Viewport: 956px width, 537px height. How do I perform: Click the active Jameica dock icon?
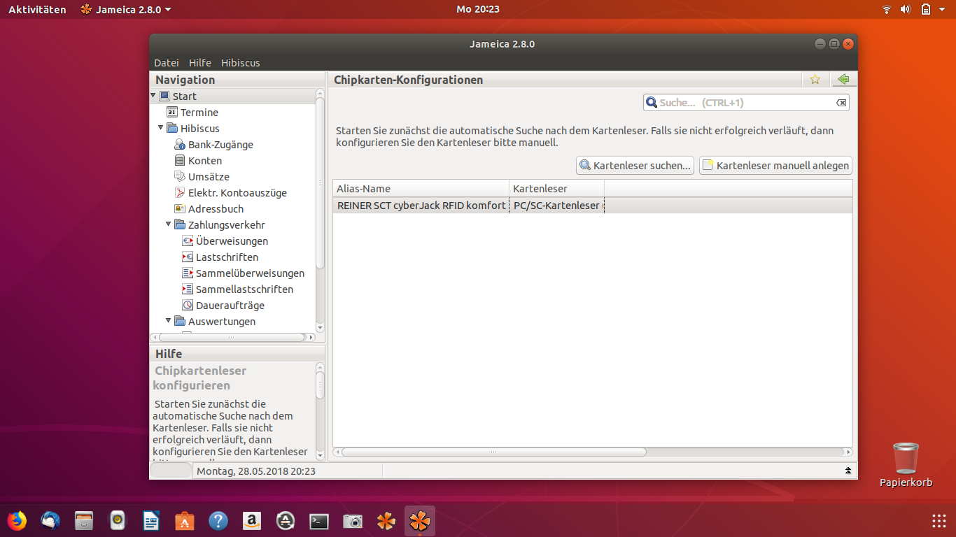(420, 521)
